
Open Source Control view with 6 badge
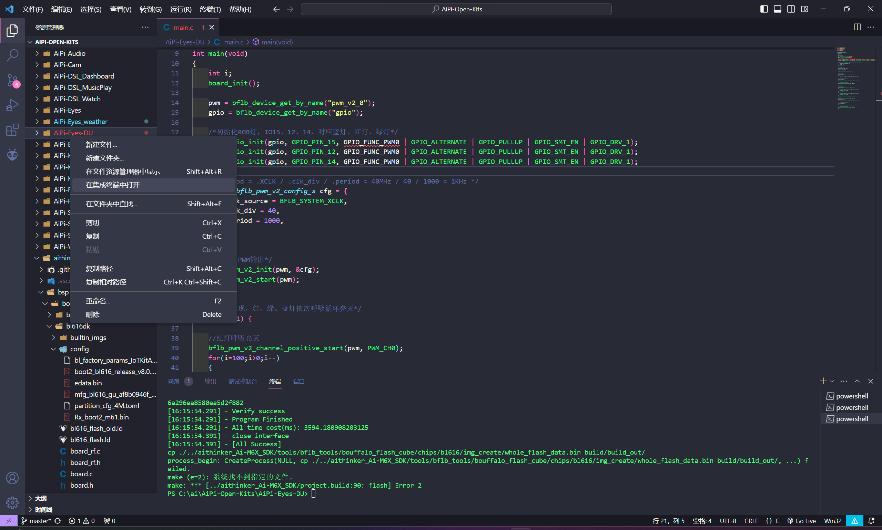tap(12, 81)
